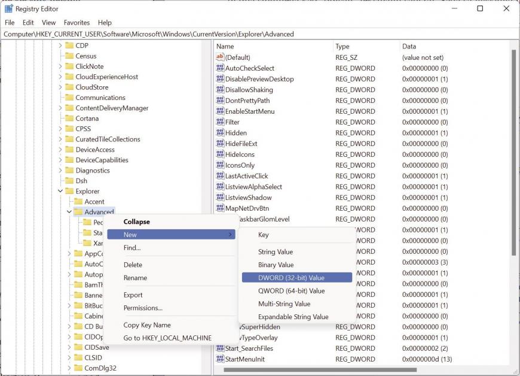
Task: Click the folder icon of the Accent key
Action: coord(78,202)
